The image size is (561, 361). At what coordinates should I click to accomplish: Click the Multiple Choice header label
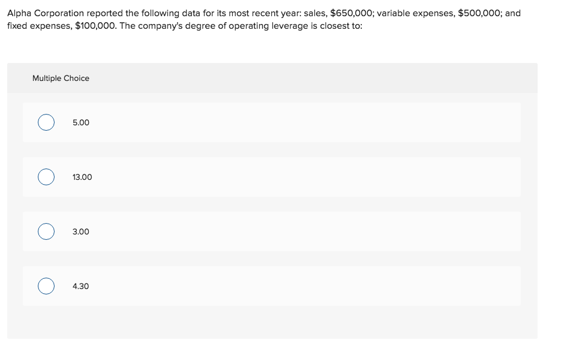point(61,78)
